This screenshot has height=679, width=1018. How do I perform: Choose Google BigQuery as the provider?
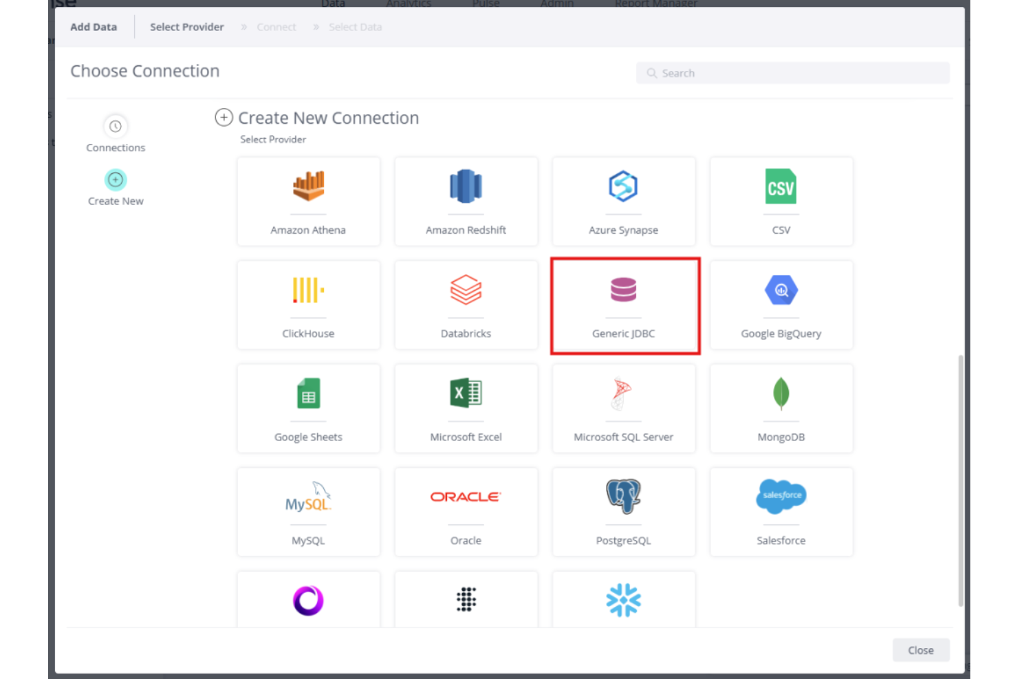coord(781,305)
